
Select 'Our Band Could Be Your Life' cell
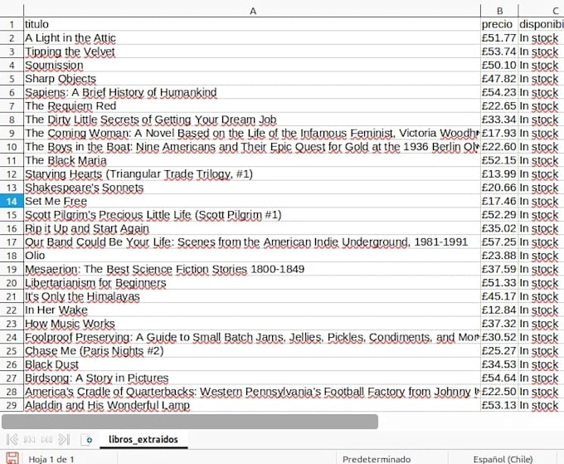[x=252, y=242]
